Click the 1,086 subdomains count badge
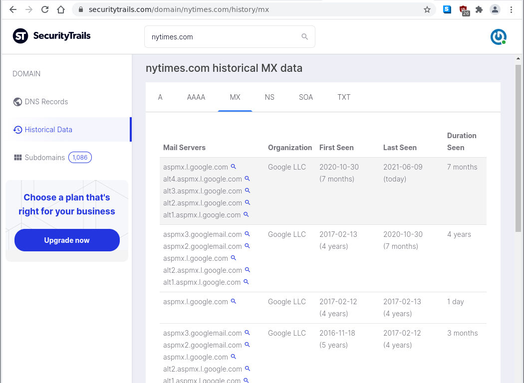The width and height of the screenshot is (524, 383). [80, 157]
